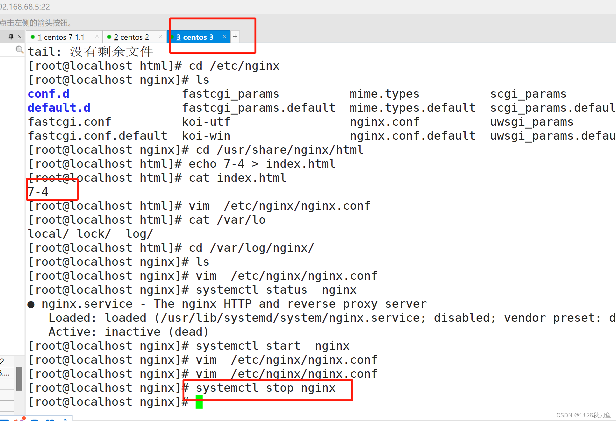The height and width of the screenshot is (421, 616).
Task: Click the 'local/ lock/ log/' completion line
Action: point(90,234)
